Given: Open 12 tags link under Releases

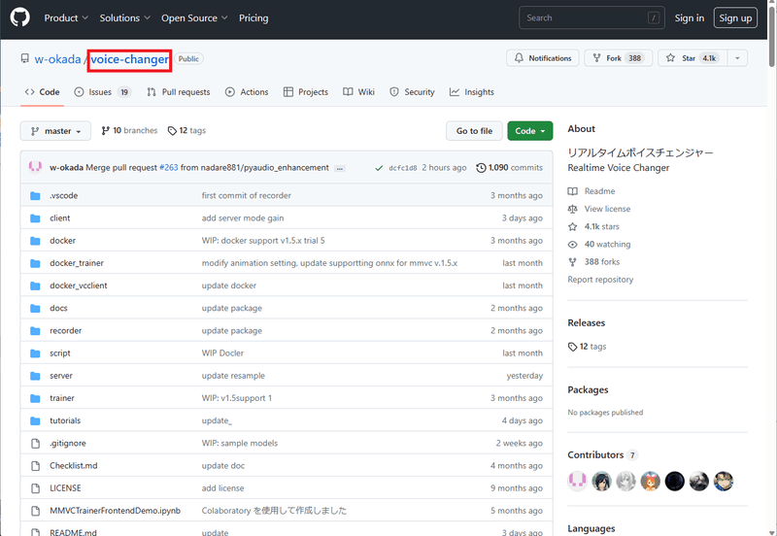Looking at the screenshot, I should (588, 347).
